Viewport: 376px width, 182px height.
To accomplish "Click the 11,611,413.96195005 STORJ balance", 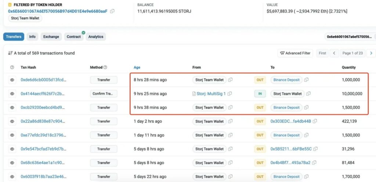I will click(x=164, y=11).
